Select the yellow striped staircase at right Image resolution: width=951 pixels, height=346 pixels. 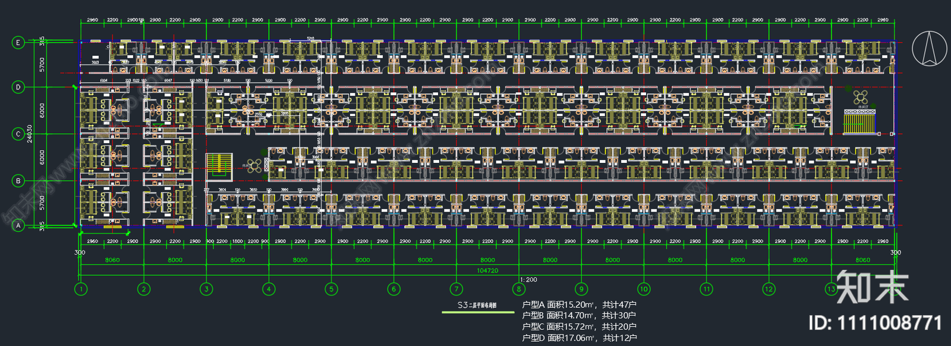859,122
